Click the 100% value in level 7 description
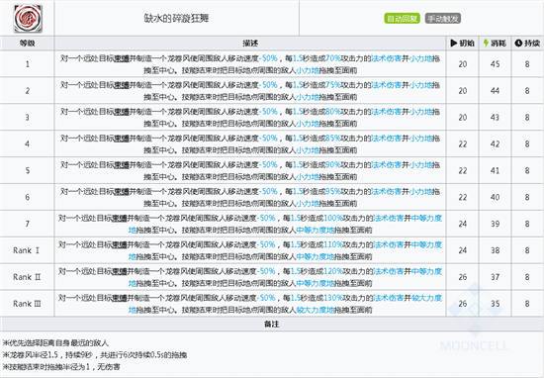Image resolution: width=544 pixels, height=378 pixels. tap(333, 219)
